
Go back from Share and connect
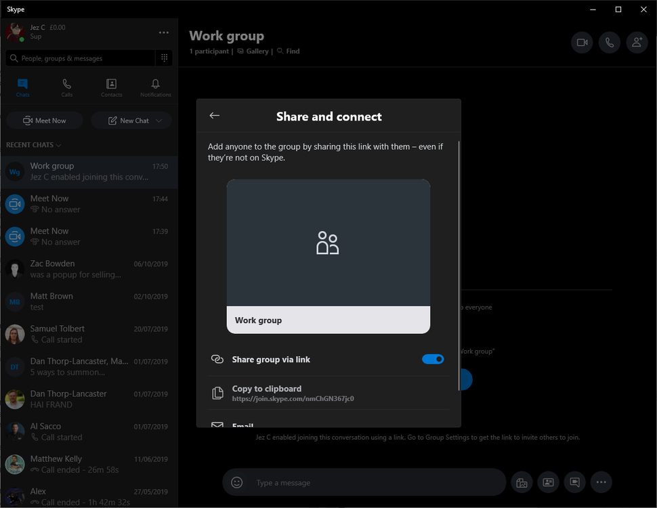[x=214, y=115]
